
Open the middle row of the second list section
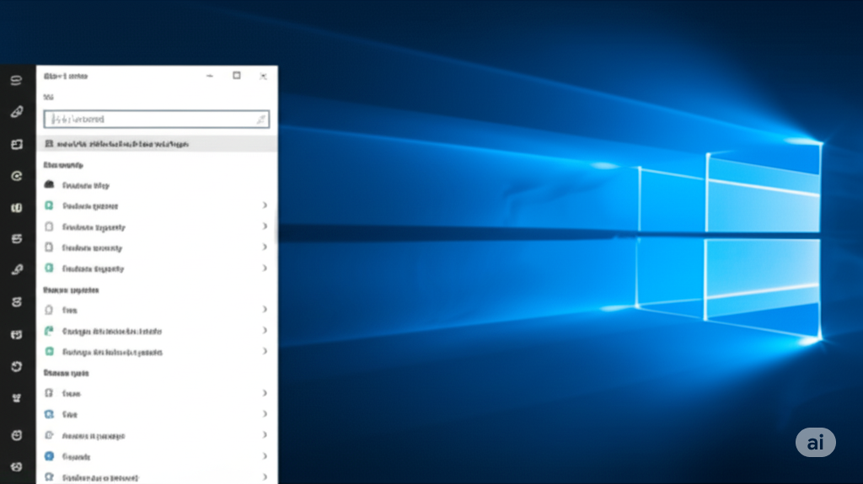coord(157,331)
